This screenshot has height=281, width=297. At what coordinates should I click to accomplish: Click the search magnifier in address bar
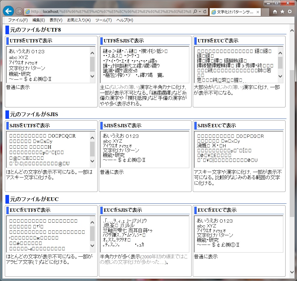coord(195,11)
